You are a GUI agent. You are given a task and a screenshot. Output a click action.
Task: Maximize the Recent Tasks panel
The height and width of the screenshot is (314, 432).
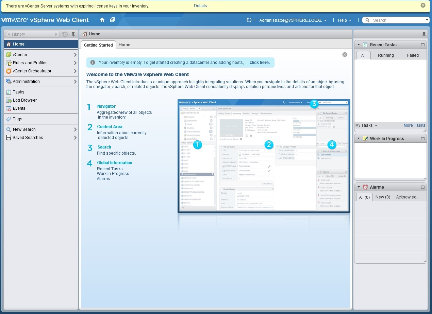tap(423, 45)
